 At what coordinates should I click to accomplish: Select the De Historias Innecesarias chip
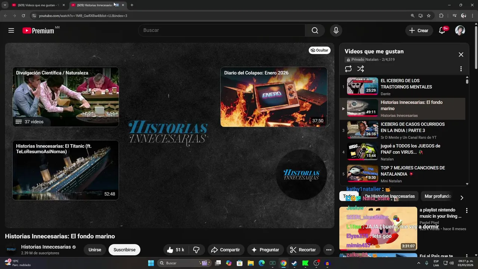(x=390, y=196)
